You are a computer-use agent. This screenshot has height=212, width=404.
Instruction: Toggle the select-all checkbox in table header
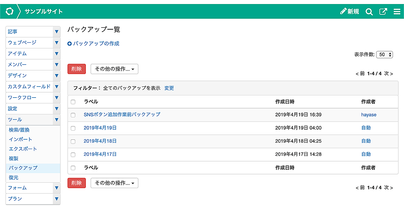[73, 102]
